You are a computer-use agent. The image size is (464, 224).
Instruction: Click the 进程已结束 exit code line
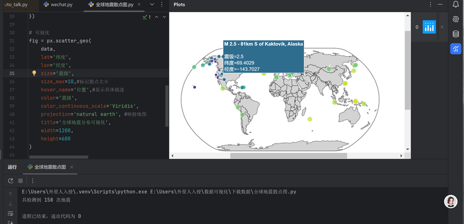tap(52, 216)
